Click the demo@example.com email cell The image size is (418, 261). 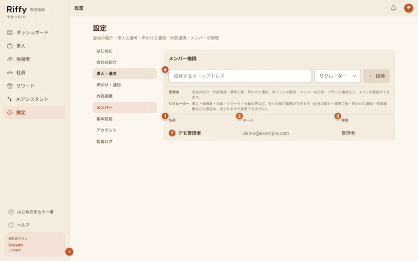tap(266, 133)
